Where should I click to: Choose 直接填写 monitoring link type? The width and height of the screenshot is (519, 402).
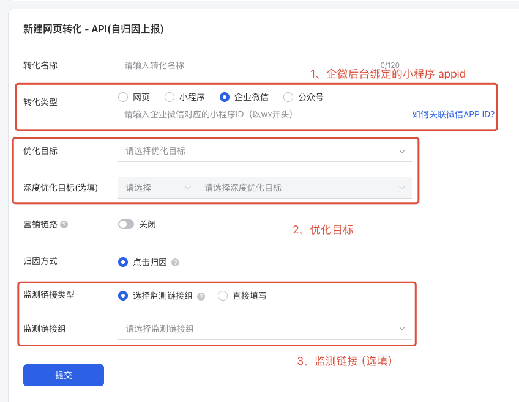click(223, 296)
